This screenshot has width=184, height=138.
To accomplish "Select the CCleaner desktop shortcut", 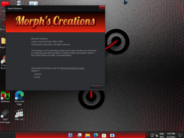I will click(3, 62).
